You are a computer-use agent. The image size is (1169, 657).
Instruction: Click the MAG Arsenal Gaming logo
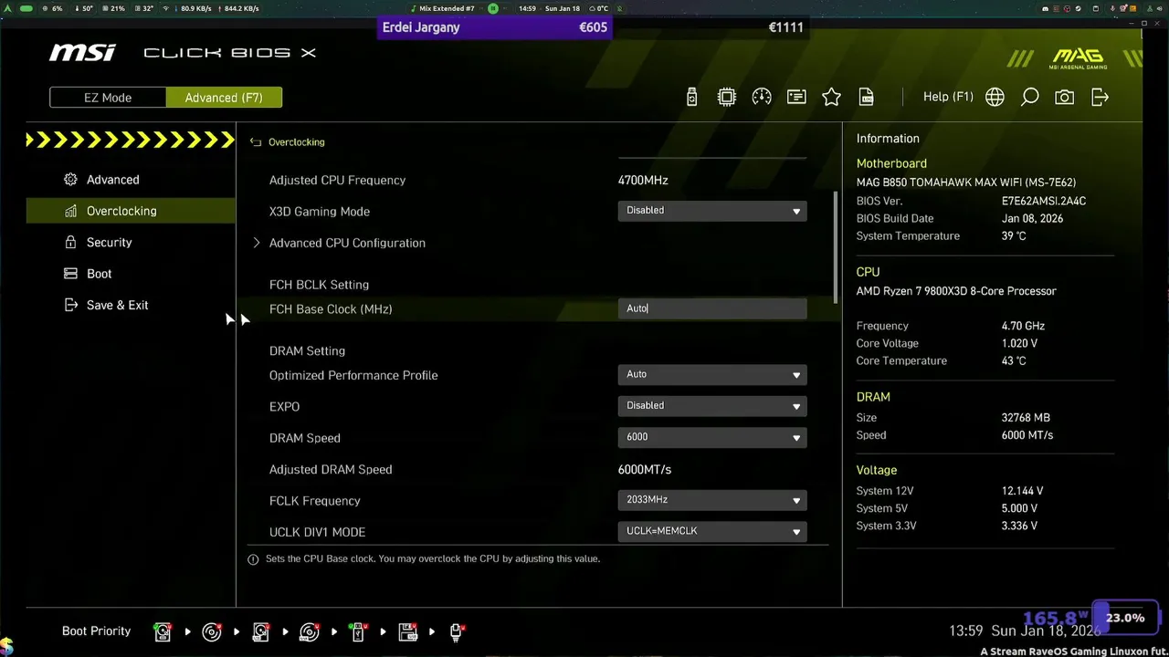pyautogui.click(x=1079, y=58)
